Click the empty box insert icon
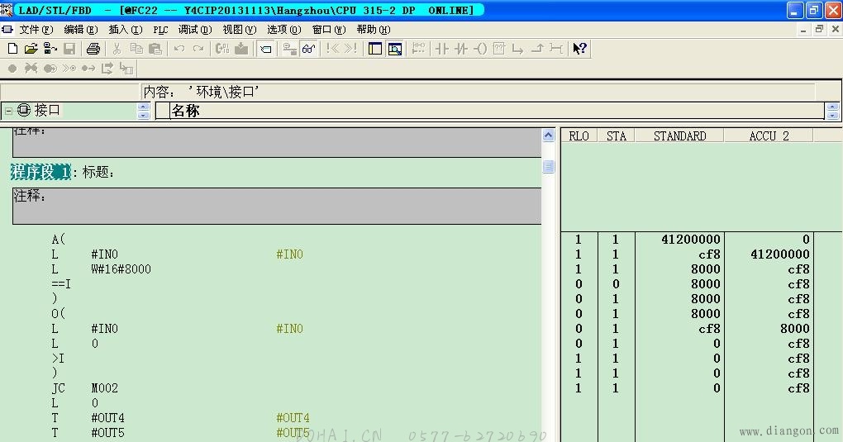843x442 pixels. click(x=499, y=49)
